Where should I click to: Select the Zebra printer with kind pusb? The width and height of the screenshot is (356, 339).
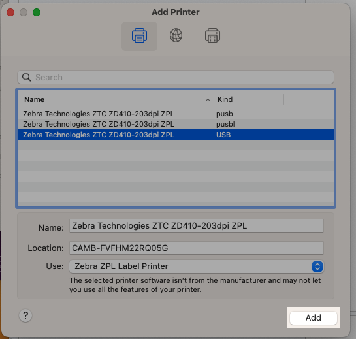pos(176,114)
